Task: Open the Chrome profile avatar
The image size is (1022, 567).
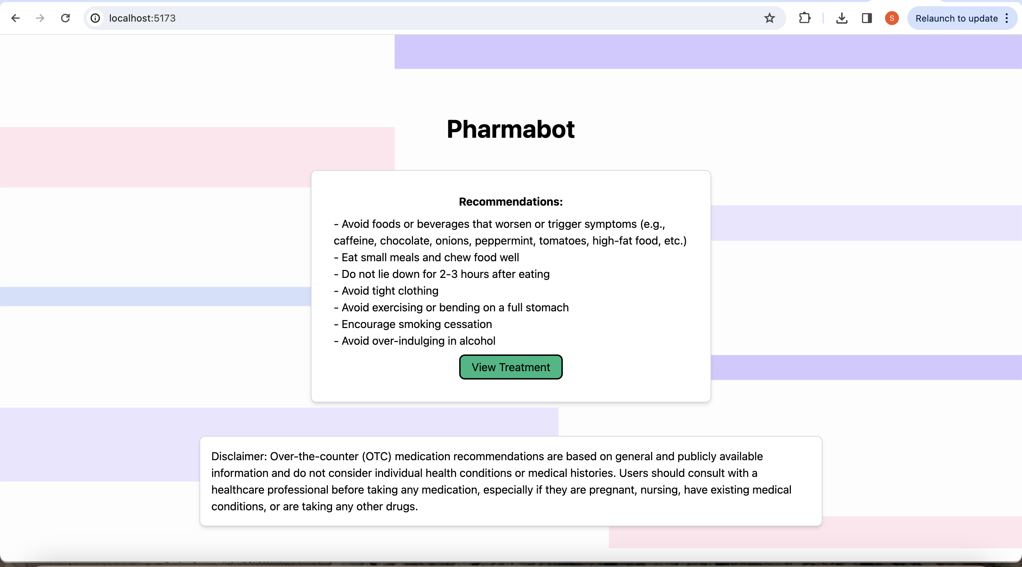Action: coord(892,18)
